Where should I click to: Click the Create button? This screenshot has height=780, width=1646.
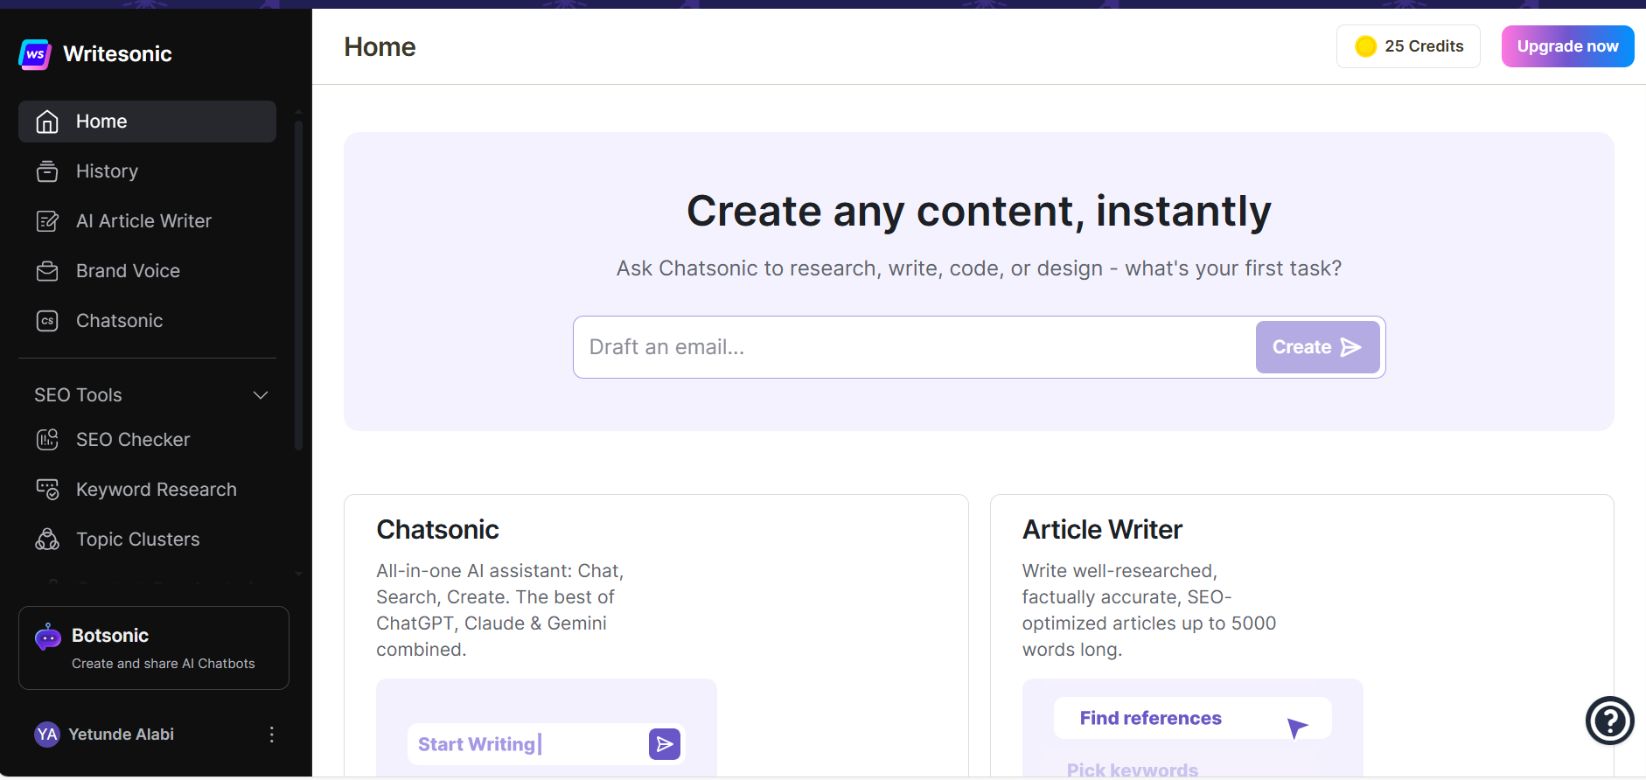(x=1317, y=347)
